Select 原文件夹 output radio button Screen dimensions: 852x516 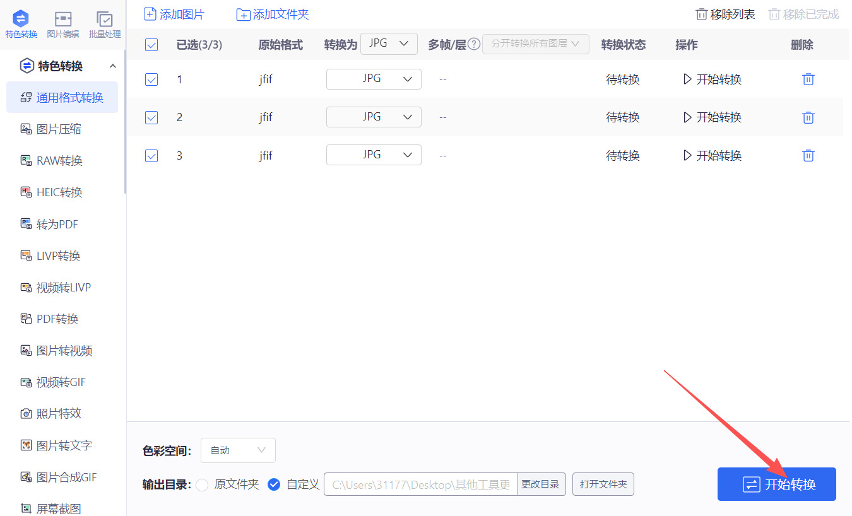tap(202, 484)
